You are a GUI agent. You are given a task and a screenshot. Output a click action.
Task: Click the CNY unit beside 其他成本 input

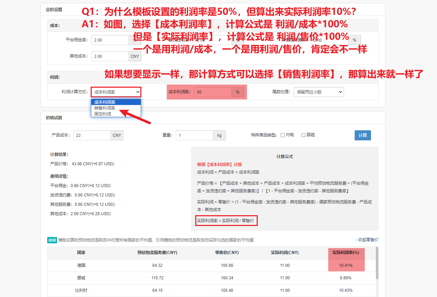(135, 56)
